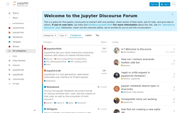Viewport: 182px width, 113px height.
Task: Switch to the Categories tab
Action: [76, 35]
